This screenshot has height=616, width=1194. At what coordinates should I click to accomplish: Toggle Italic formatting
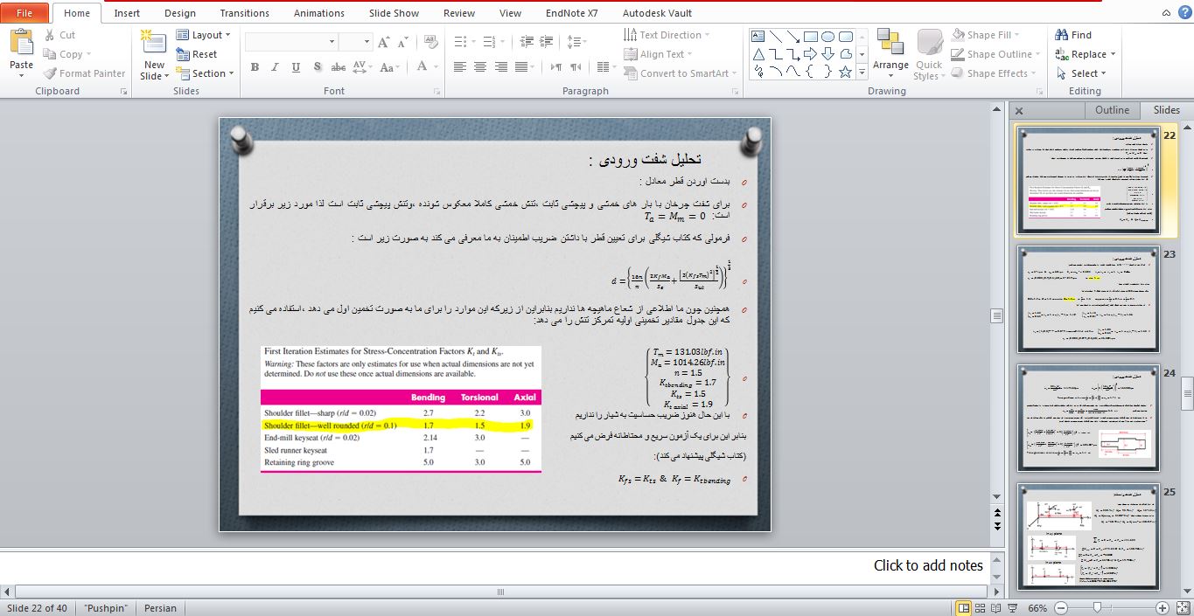click(x=276, y=66)
